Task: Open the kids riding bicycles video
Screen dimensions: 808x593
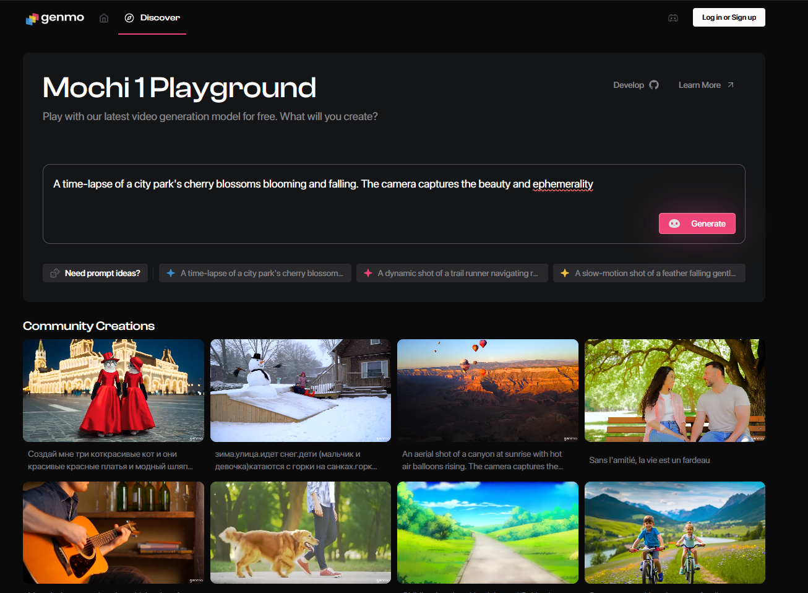Action: pos(675,532)
